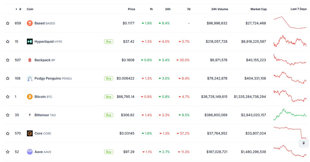View Based 7-day sparkline chart
Screen dimensions: 310x162
(290, 23)
